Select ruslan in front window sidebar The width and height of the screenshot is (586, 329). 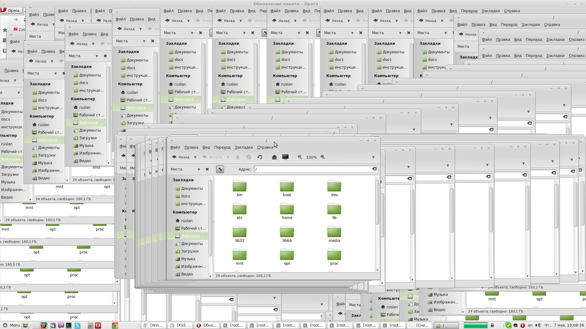187,221
